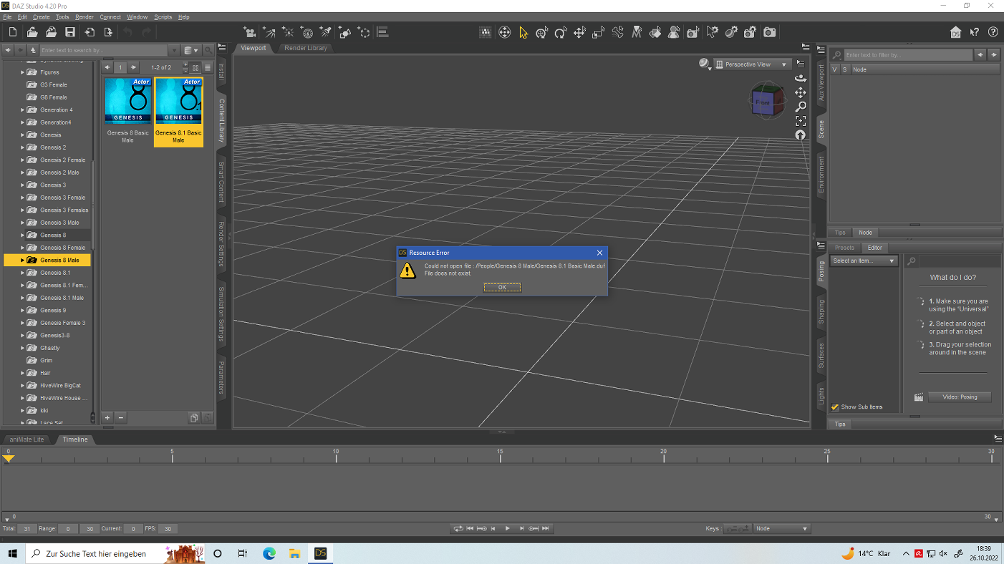Click the New Scene file icon

tap(13, 32)
